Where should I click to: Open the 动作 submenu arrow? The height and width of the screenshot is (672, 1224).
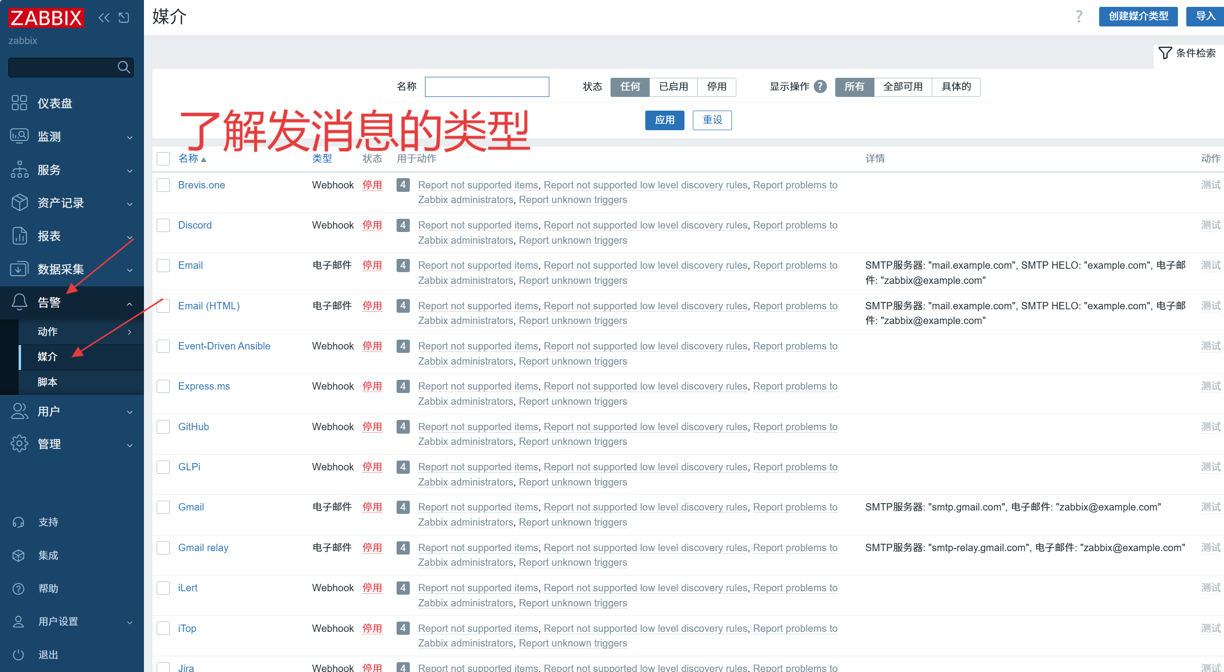(130, 332)
